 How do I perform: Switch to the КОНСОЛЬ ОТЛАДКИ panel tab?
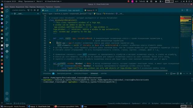(x=81, y=73)
